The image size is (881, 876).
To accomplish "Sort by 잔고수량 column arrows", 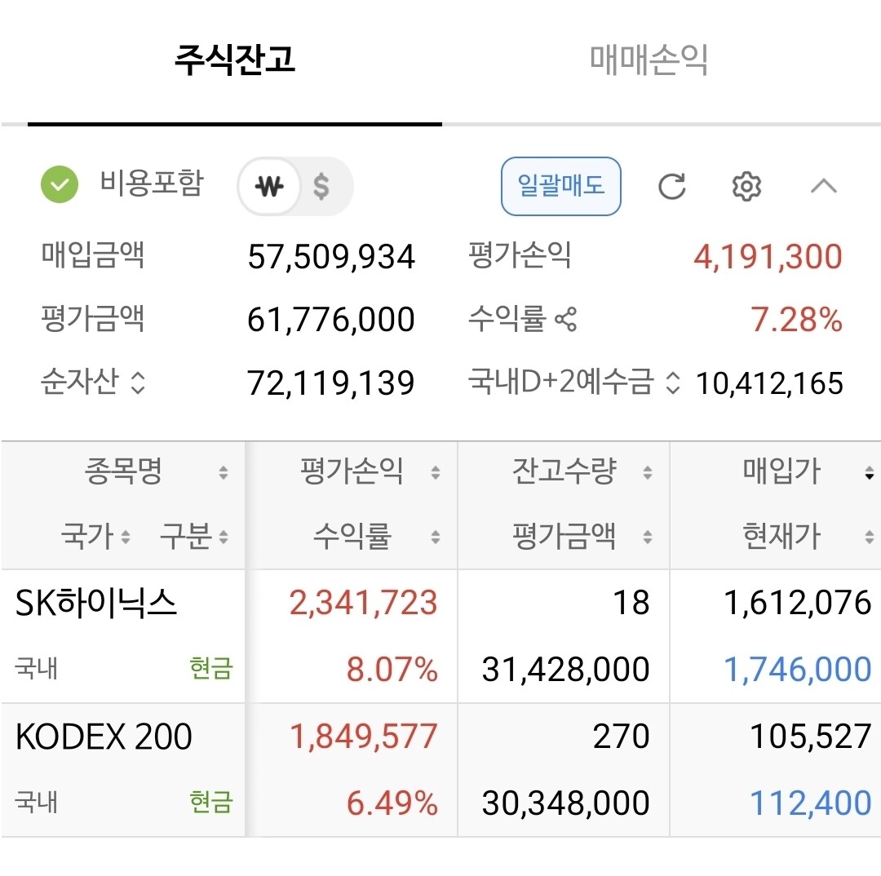I will [647, 472].
